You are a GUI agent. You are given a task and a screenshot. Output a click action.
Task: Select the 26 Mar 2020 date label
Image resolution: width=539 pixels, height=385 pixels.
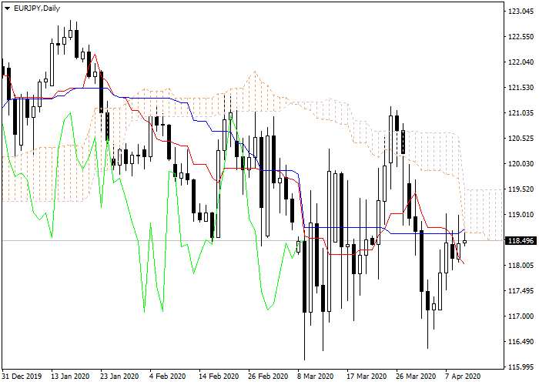[x=417, y=377]
